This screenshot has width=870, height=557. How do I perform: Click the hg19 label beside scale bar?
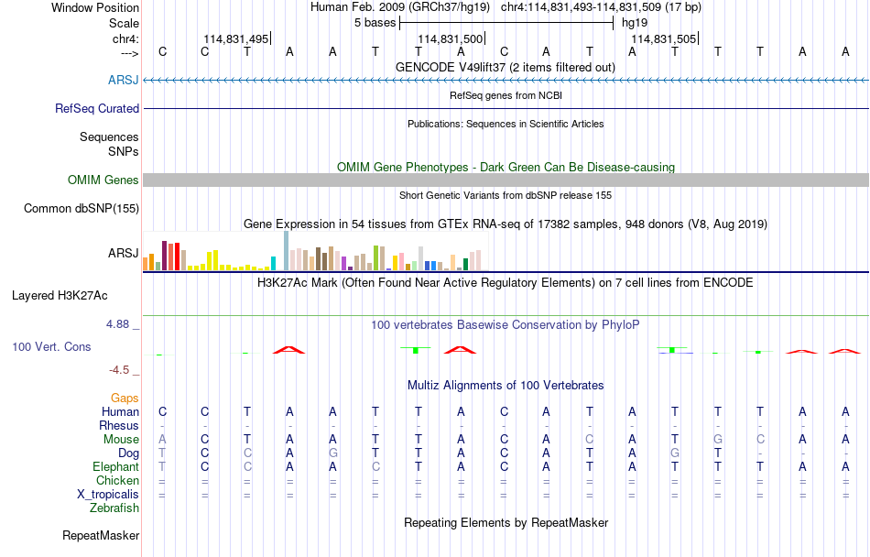[635, 23]
